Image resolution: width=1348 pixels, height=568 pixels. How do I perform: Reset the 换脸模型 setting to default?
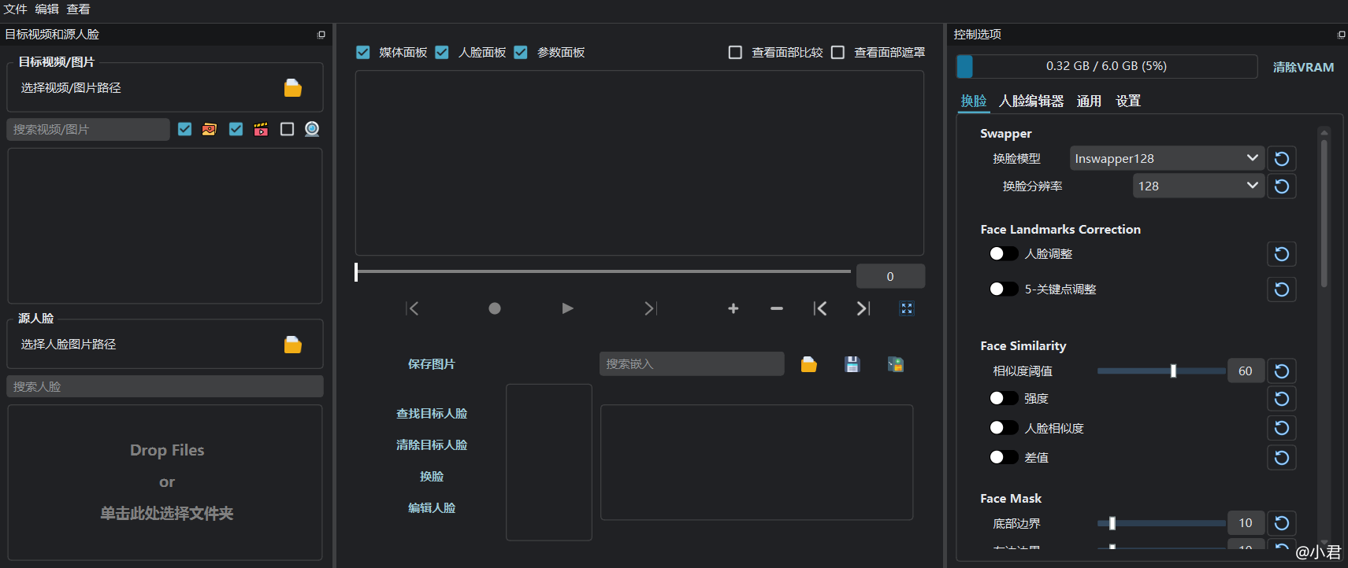pyautogui.click(x=1281, y=159)
